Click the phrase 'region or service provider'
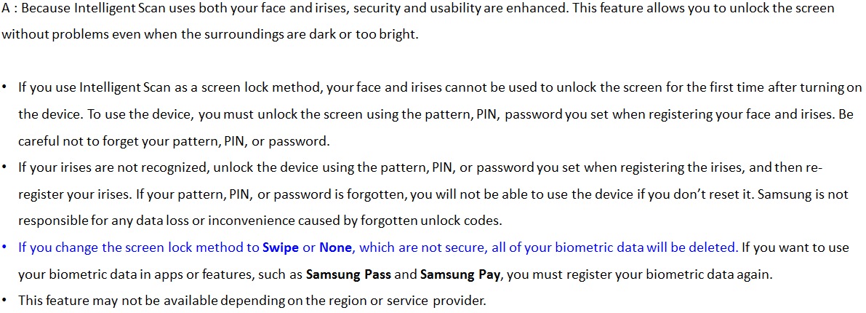Viewport: 866px width, 313px height. (403, 301)
